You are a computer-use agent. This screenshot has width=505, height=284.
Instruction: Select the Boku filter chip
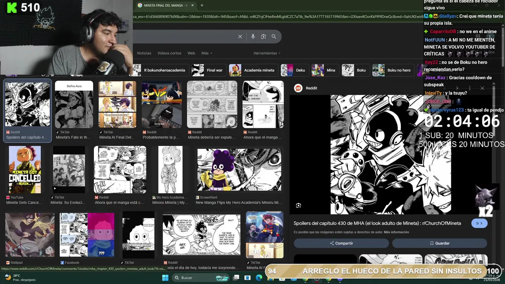(x=355, y=70)
